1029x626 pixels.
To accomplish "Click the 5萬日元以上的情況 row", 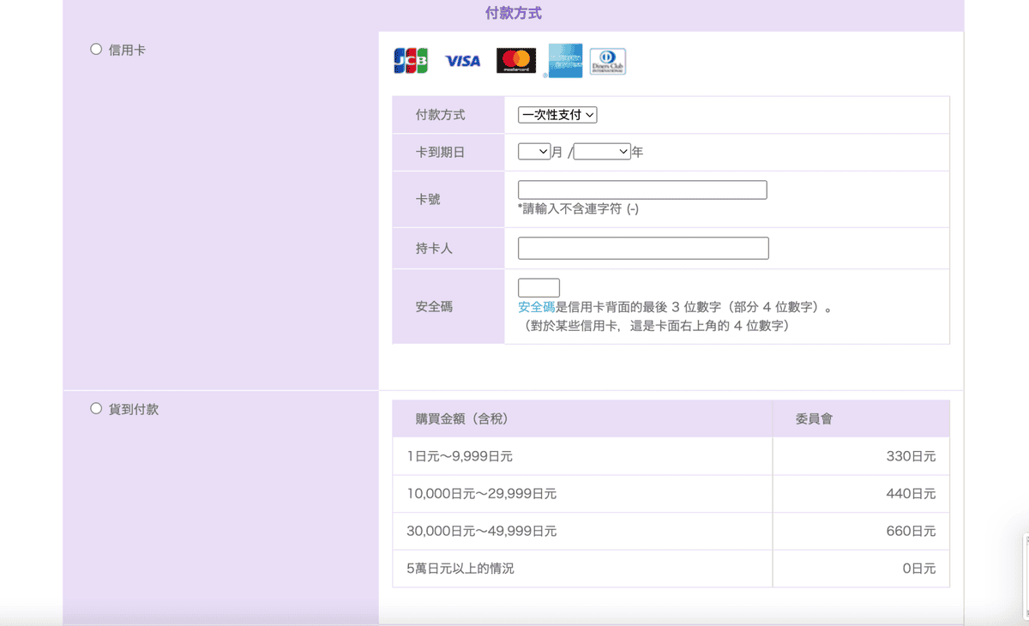I will pos(671,569).
